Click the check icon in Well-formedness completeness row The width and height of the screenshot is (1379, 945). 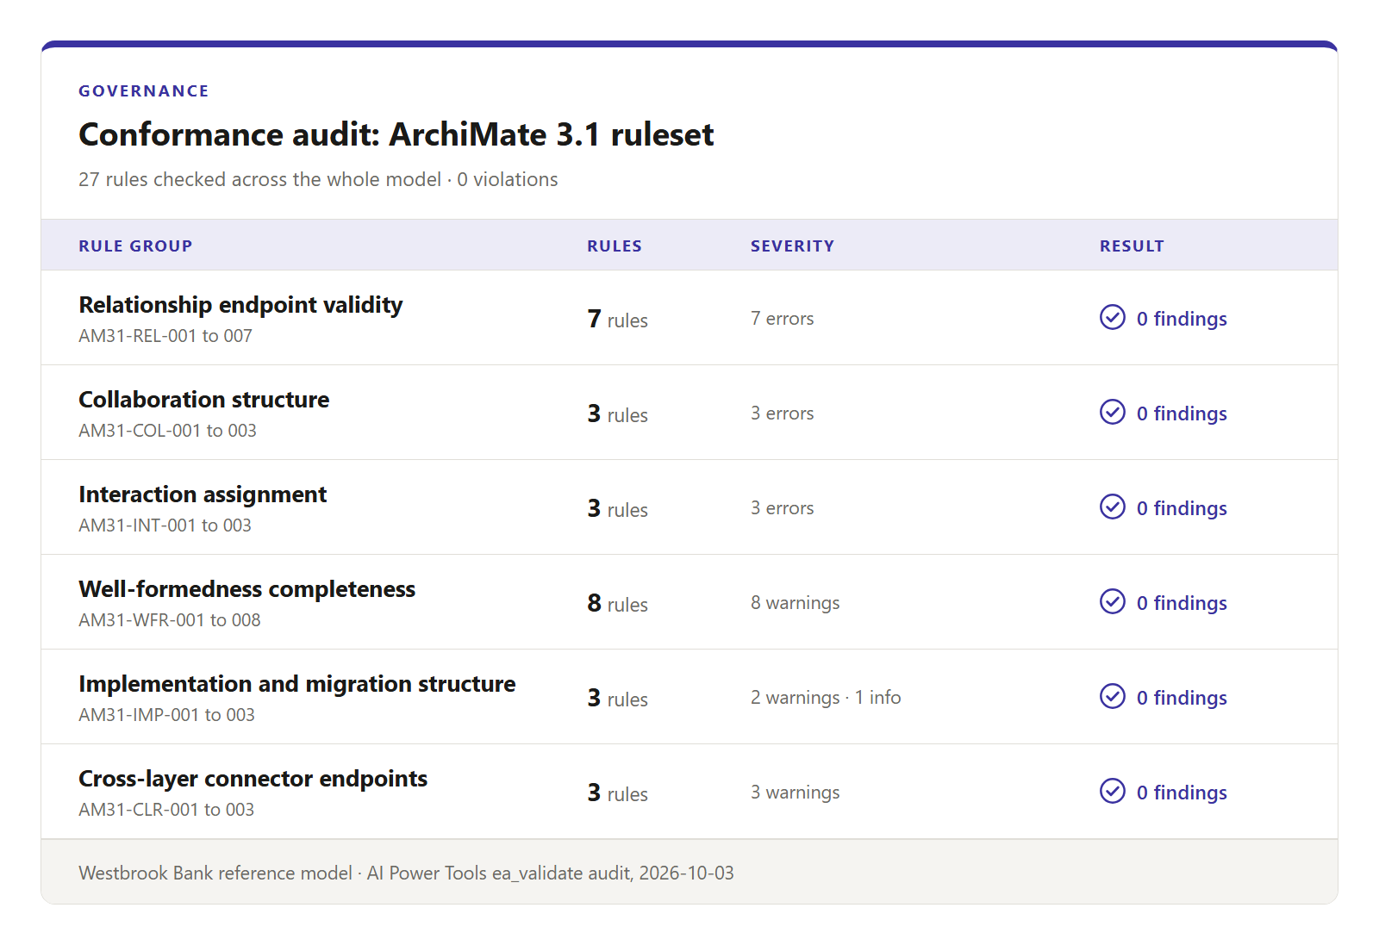click(x=1113, y=601)
